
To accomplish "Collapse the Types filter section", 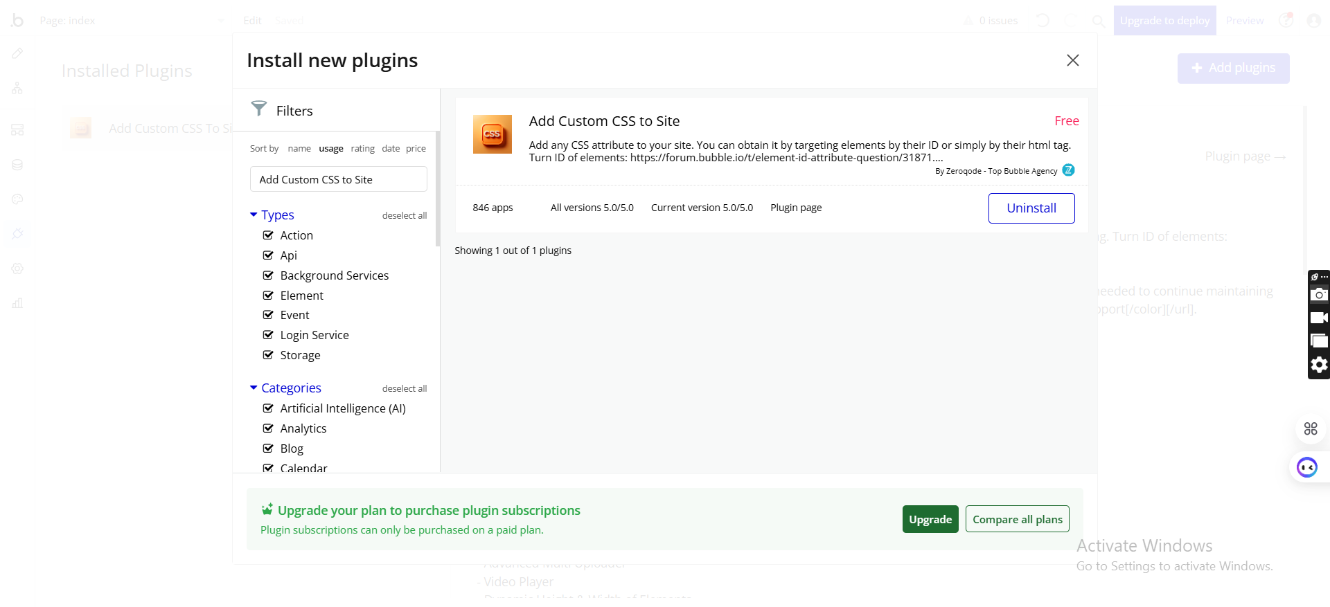I will [x=254, y=215].
